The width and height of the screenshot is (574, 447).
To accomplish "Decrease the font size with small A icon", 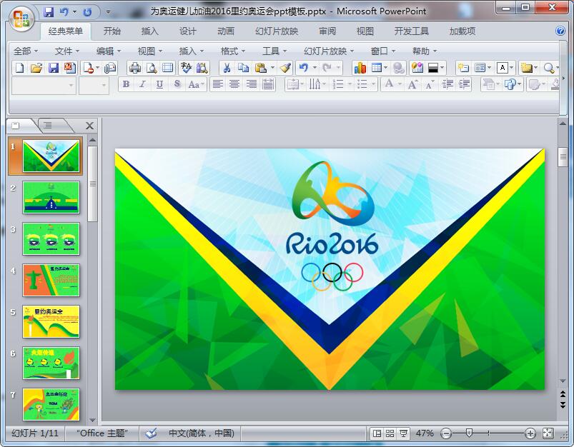I will click(x=429, y=84).
